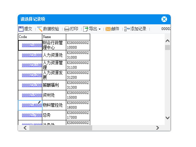Click the 数据校验 pencil icon
This screenshot has width=196, height=147.
40,29
